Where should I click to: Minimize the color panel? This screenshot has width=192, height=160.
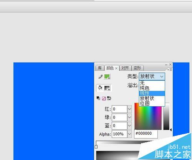point(166,65)
